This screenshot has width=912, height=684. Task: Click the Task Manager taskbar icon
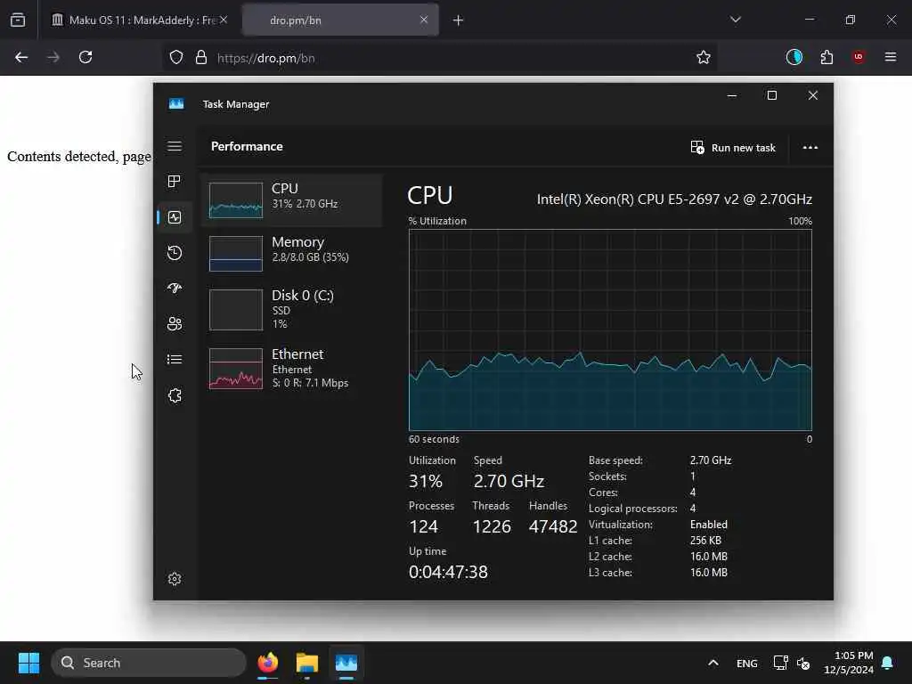tap(346, 663)
